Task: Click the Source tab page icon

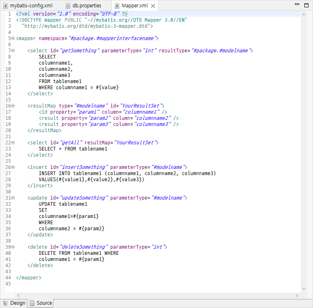Action: 32,303
